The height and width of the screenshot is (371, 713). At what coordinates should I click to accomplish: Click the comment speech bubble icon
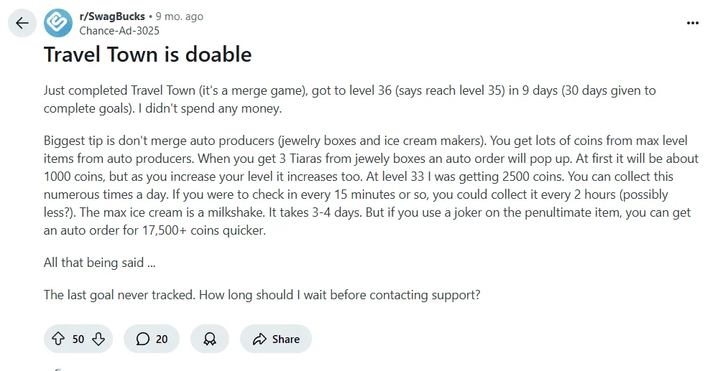coord(142,339)
